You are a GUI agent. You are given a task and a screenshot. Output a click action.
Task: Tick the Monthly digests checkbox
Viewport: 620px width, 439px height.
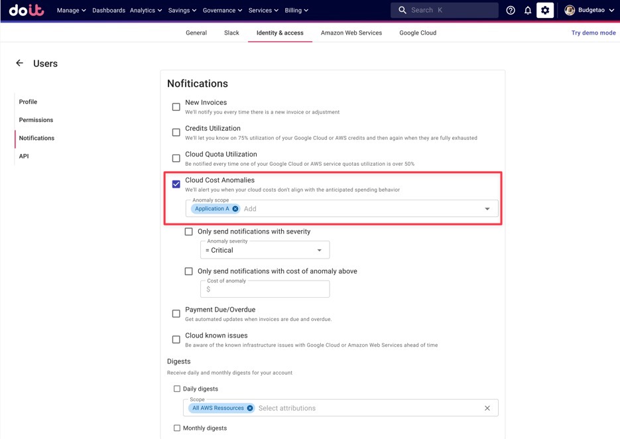pos(177,428)
